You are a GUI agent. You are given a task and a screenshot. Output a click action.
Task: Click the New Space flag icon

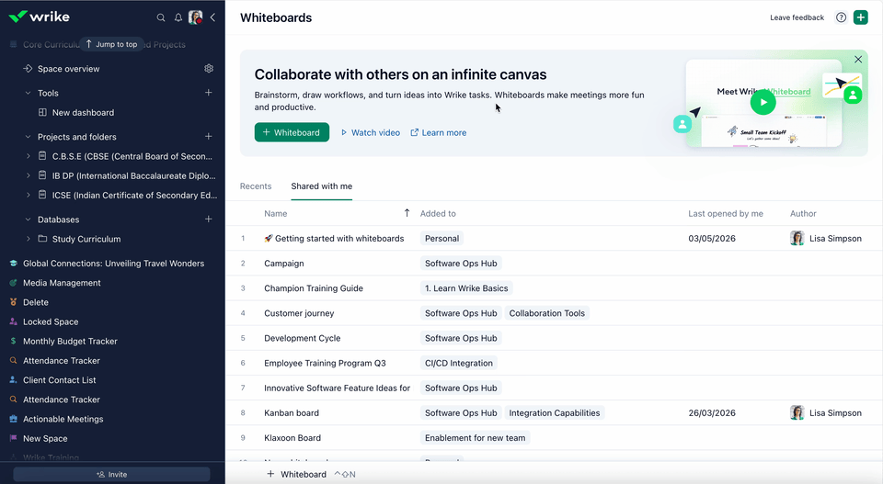pyautogui.click(x=14, y=438)
